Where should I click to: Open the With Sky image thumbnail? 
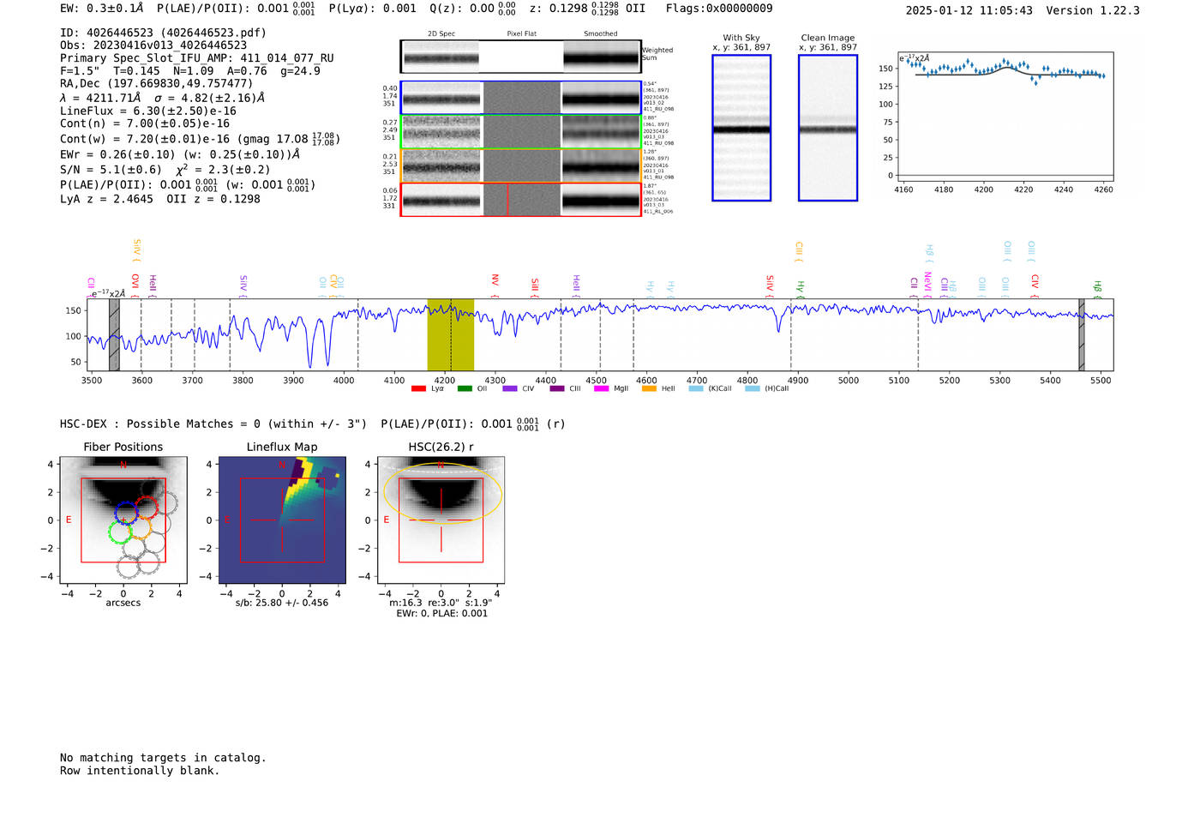pos(741,128)
